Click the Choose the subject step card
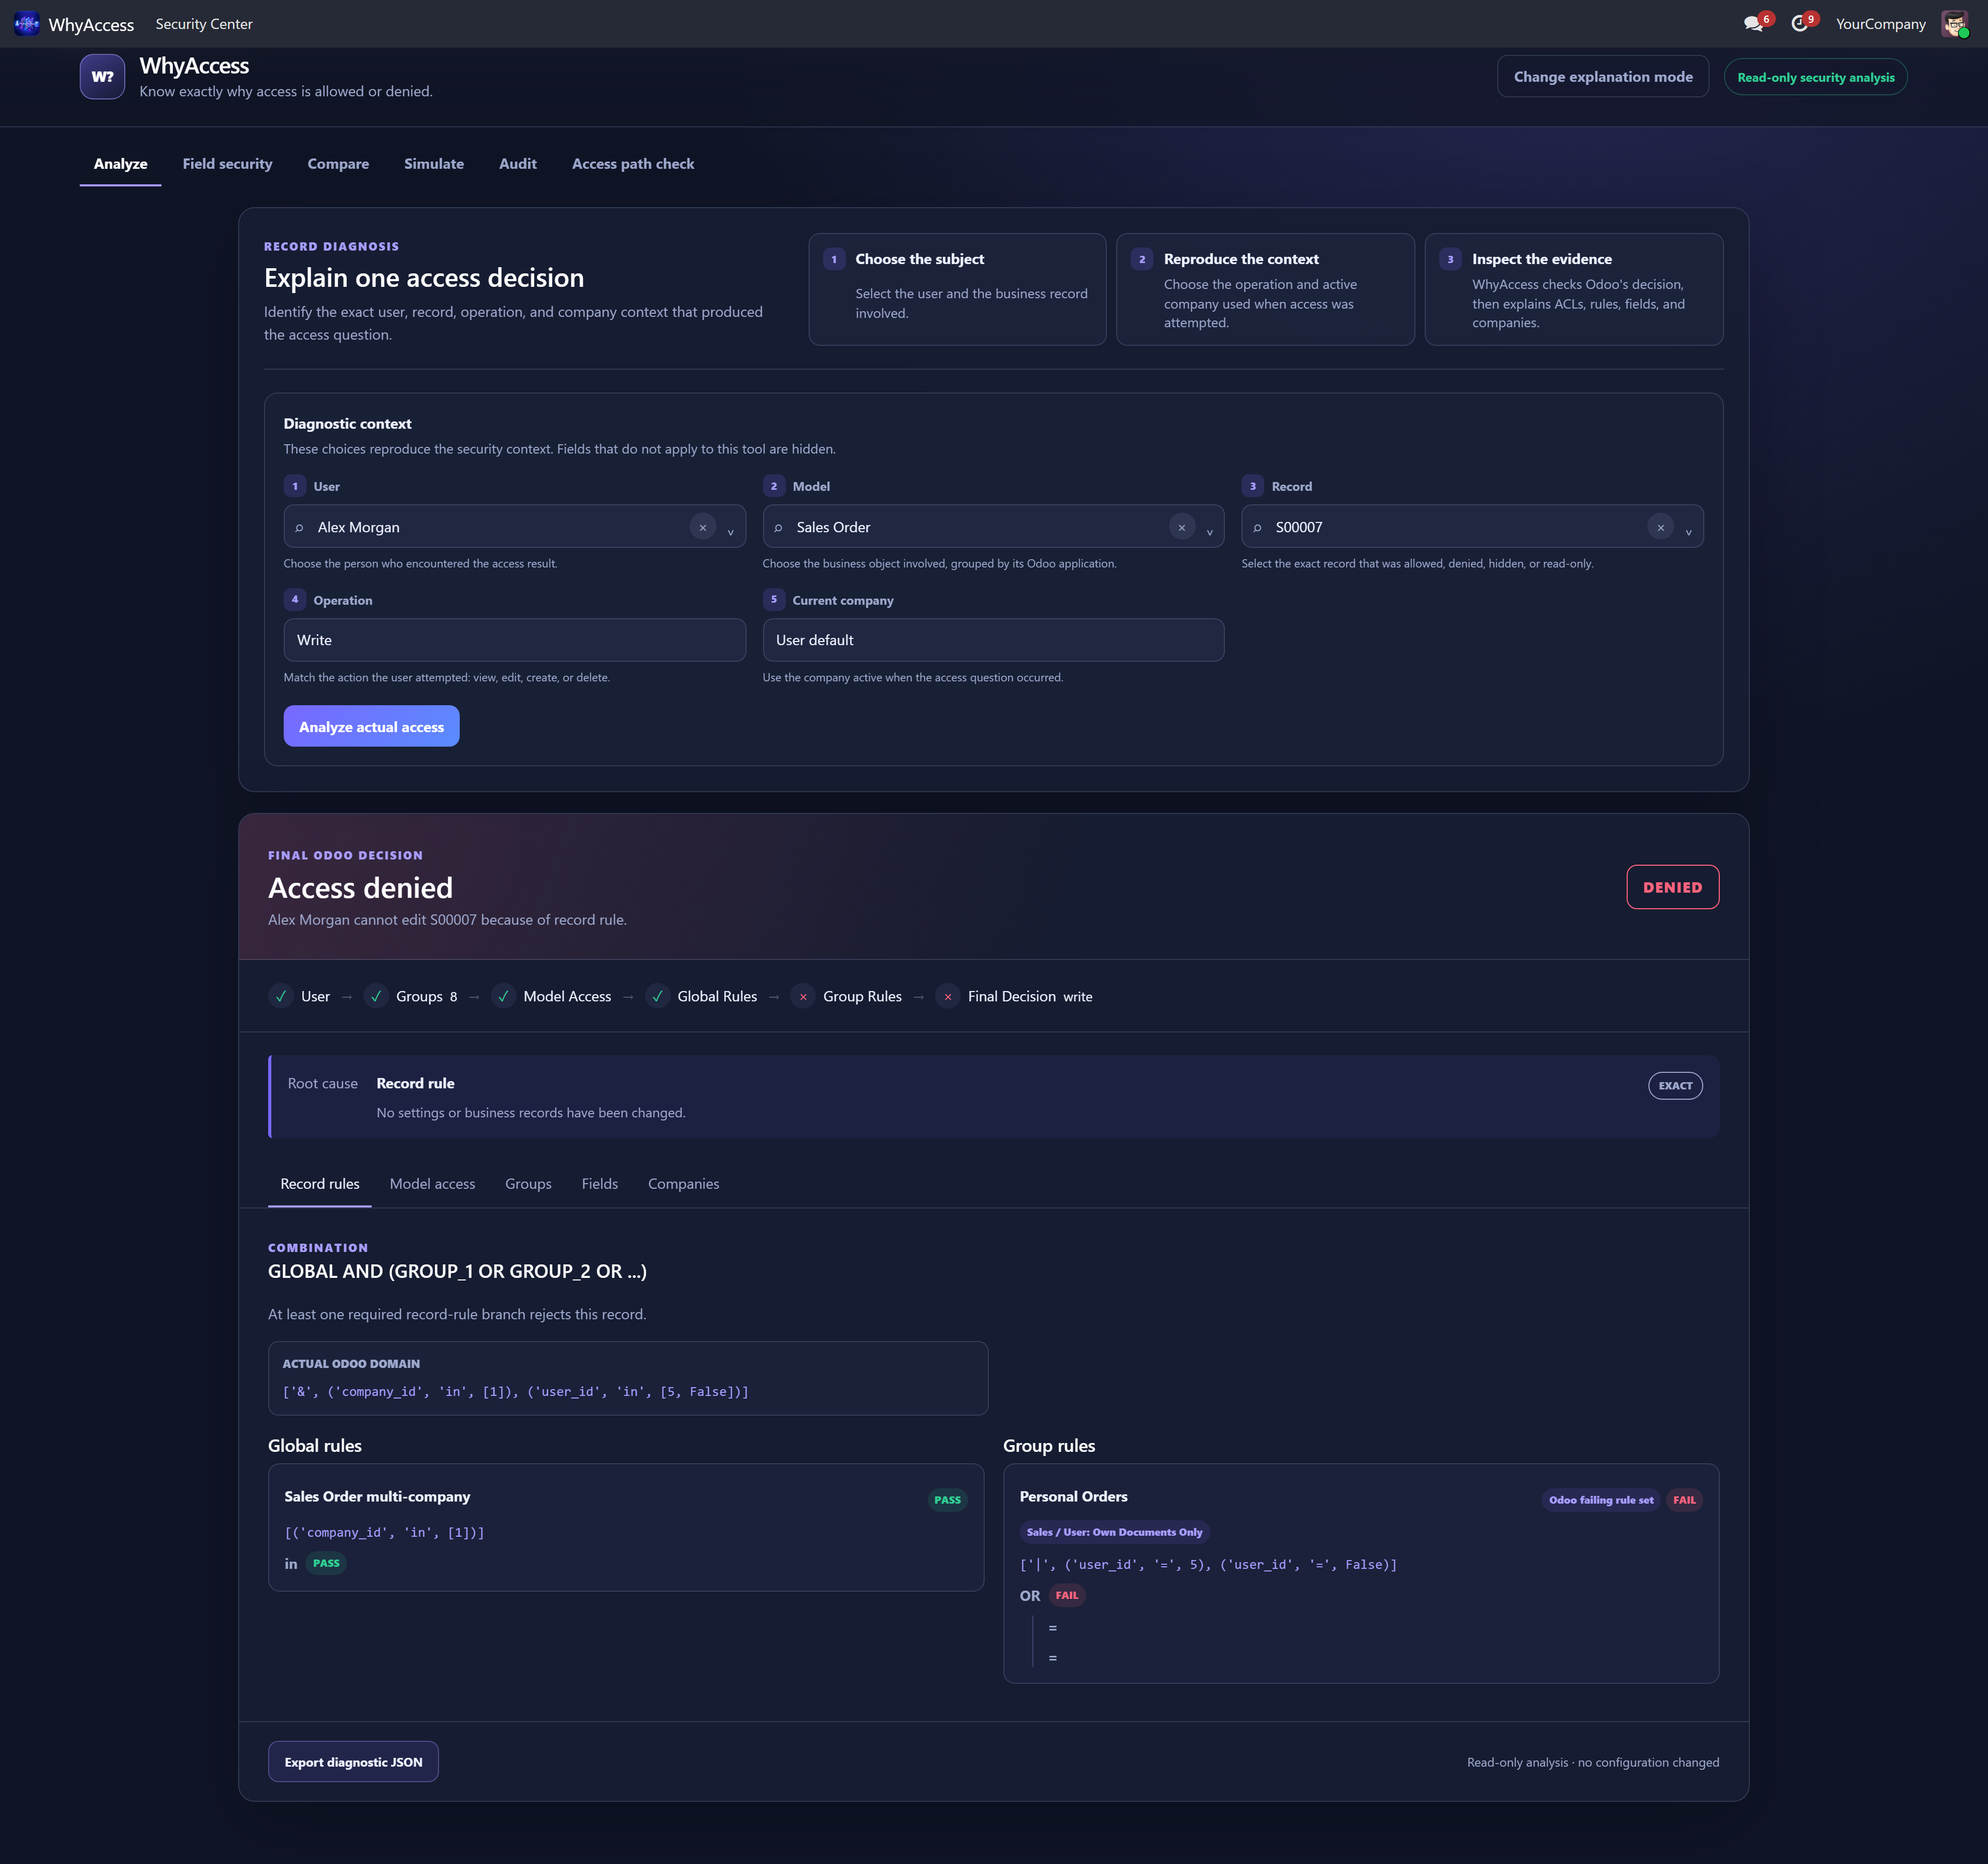Viewport: 1988px width, 1864px height. [x=958, y=290]
